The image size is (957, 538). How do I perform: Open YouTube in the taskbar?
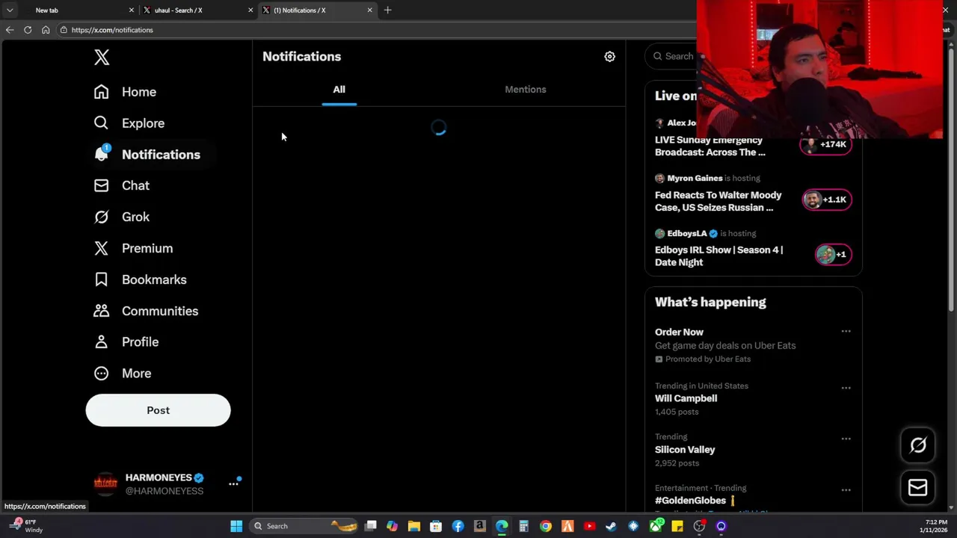589,526
